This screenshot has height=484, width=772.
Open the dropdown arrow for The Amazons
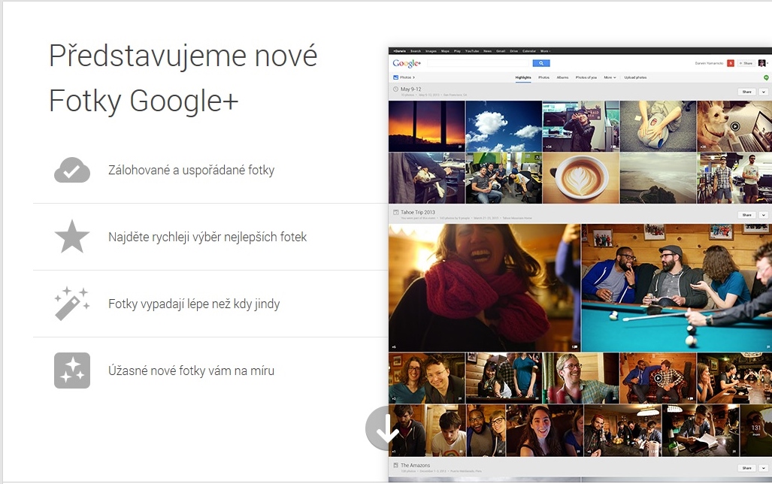point(763,467)
